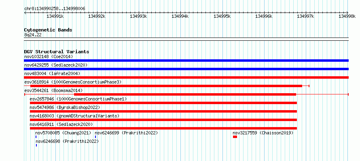360x161 pixels.
Task: Click the 134998k ruler tick label
Action: pos(347,16)
